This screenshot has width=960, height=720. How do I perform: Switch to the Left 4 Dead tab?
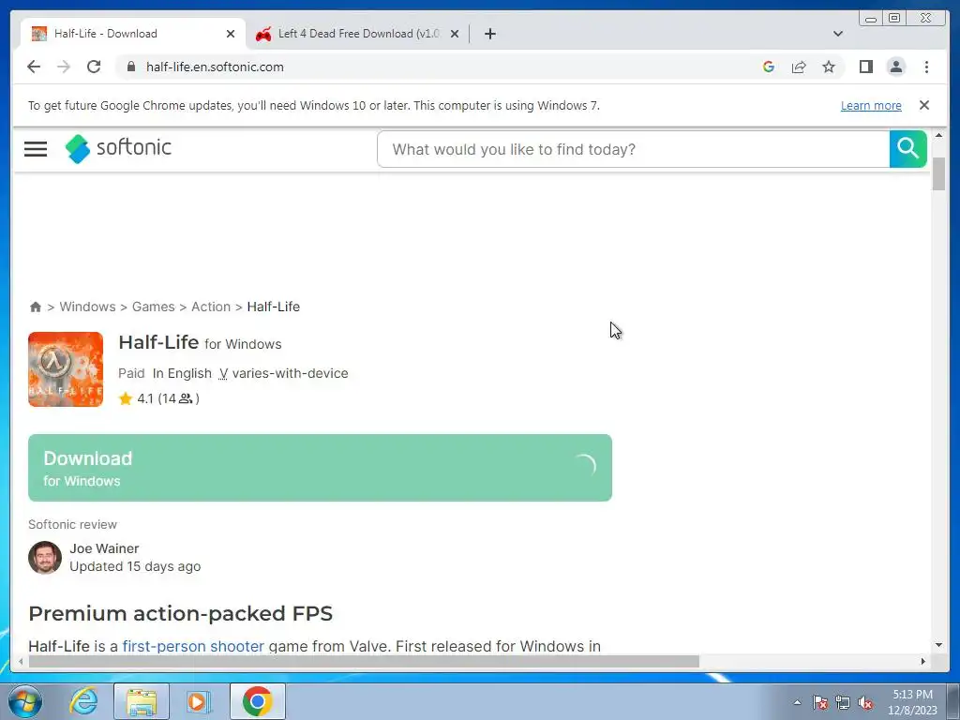358,34
